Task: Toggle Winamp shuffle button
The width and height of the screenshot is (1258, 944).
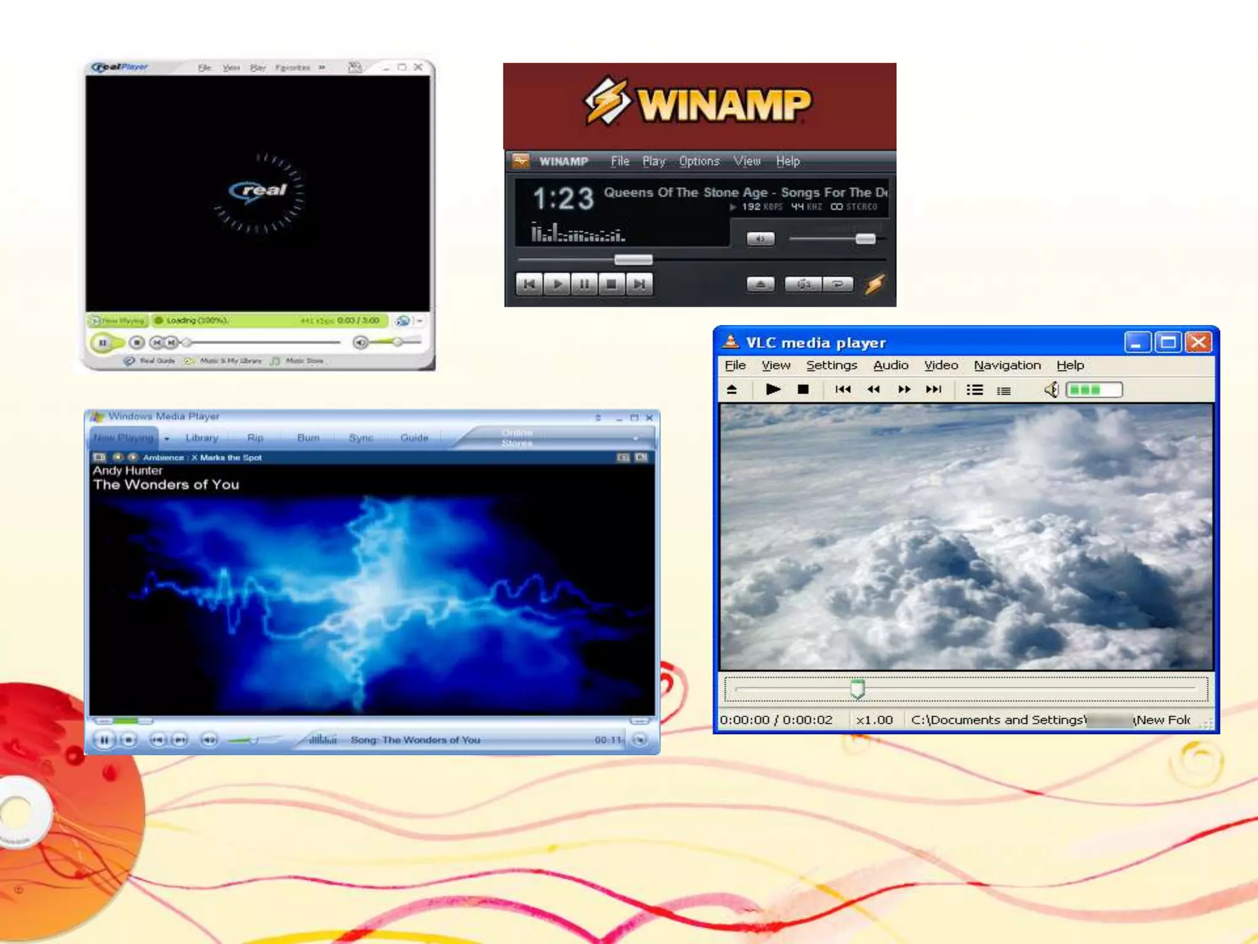Action: click(803, 285)
